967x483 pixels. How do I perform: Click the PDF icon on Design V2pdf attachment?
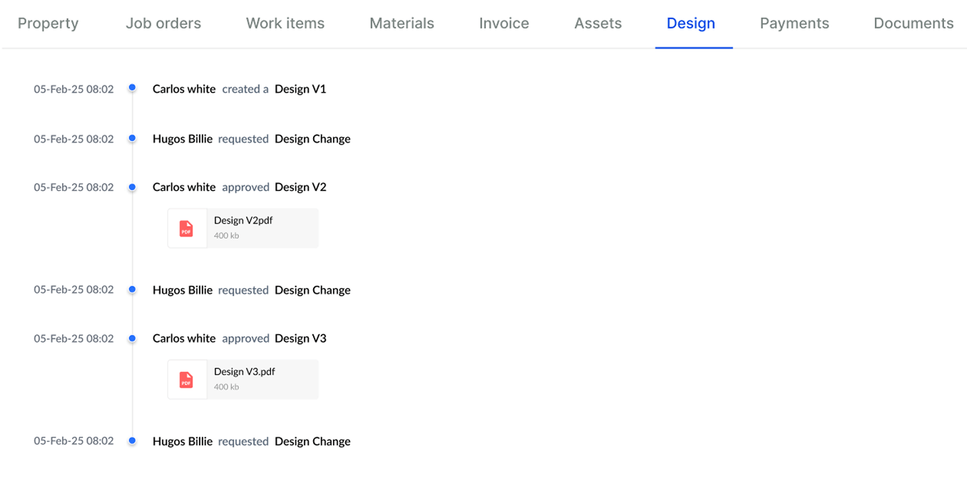tap(187, 228)
